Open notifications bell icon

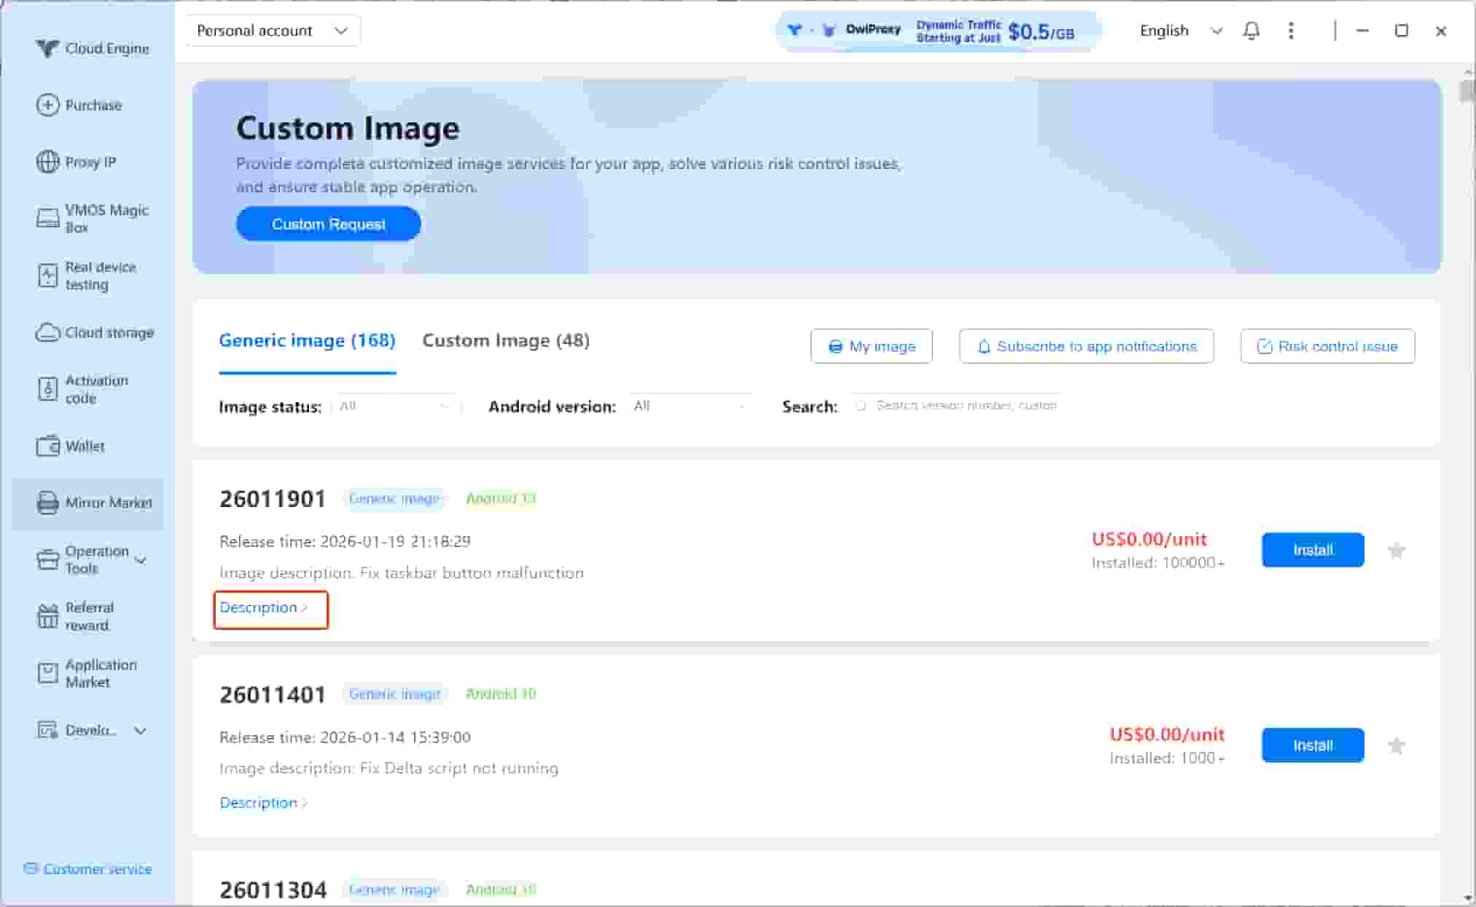pos(1252,31)
